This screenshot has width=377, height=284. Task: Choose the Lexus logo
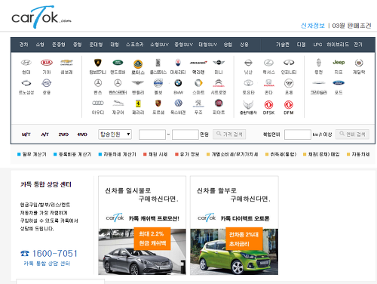[268, 63]
